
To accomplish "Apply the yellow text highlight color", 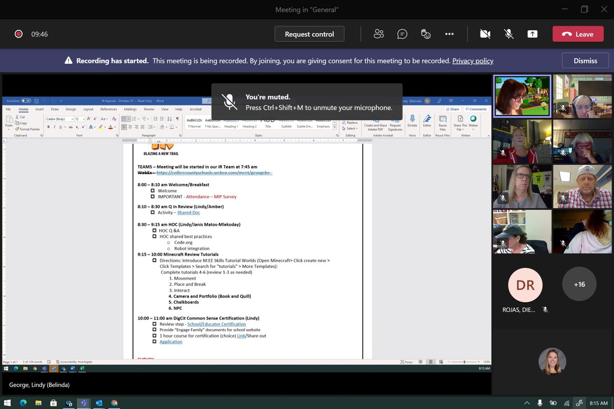I will point(101,127).
